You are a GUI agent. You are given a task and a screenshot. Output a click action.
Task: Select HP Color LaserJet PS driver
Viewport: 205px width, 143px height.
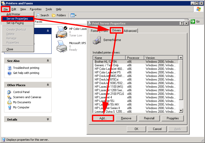pos(136,72)
